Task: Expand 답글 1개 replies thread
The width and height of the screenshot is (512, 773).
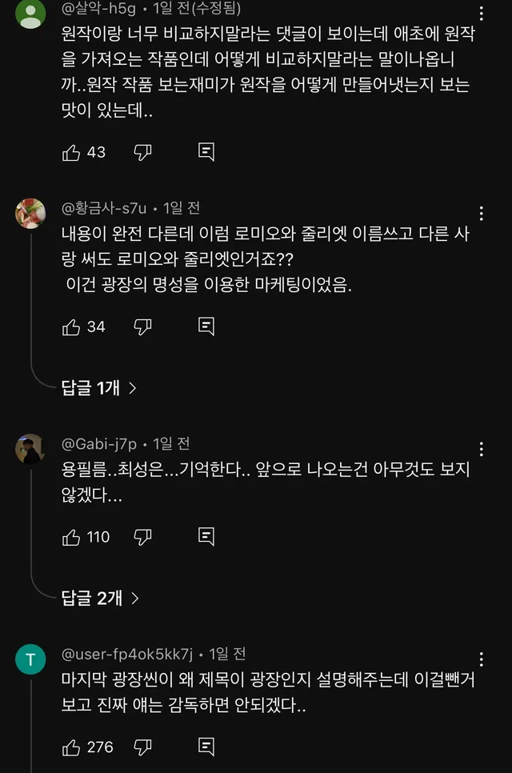Action: 99,388
